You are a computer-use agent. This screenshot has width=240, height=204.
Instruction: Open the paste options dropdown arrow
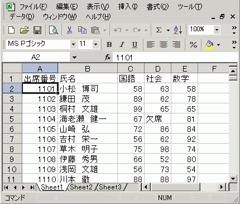[104, 30]
